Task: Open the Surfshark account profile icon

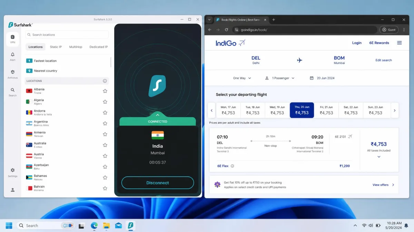Action: 12,190
